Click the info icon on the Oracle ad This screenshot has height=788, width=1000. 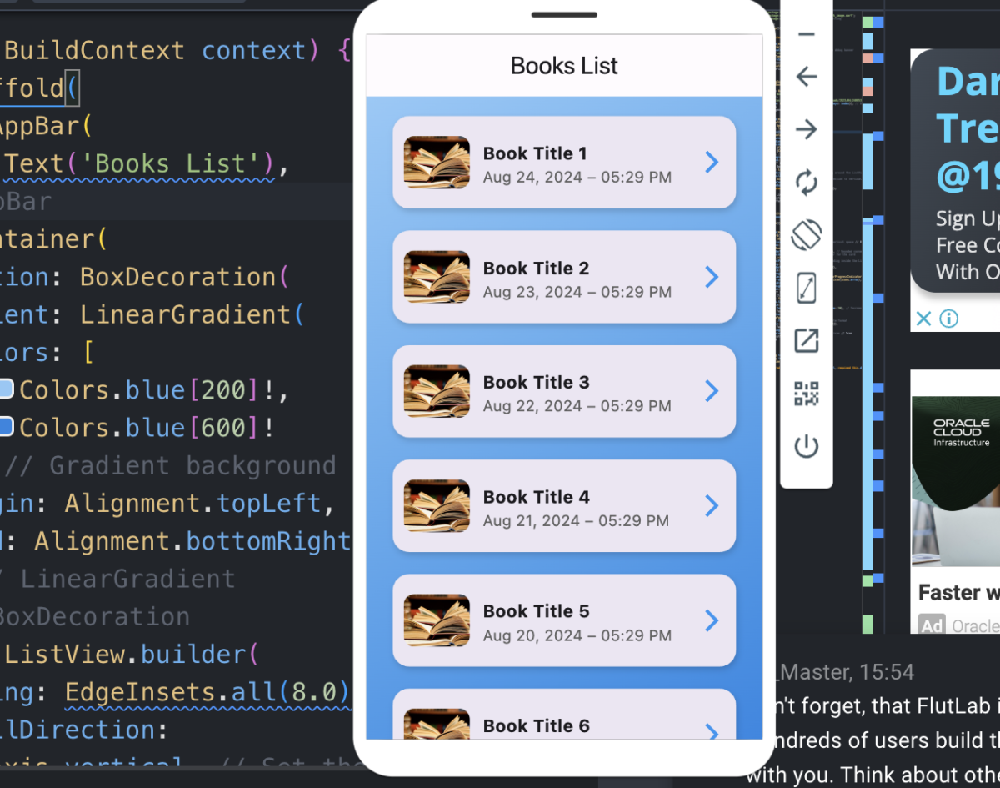point(949,318)
